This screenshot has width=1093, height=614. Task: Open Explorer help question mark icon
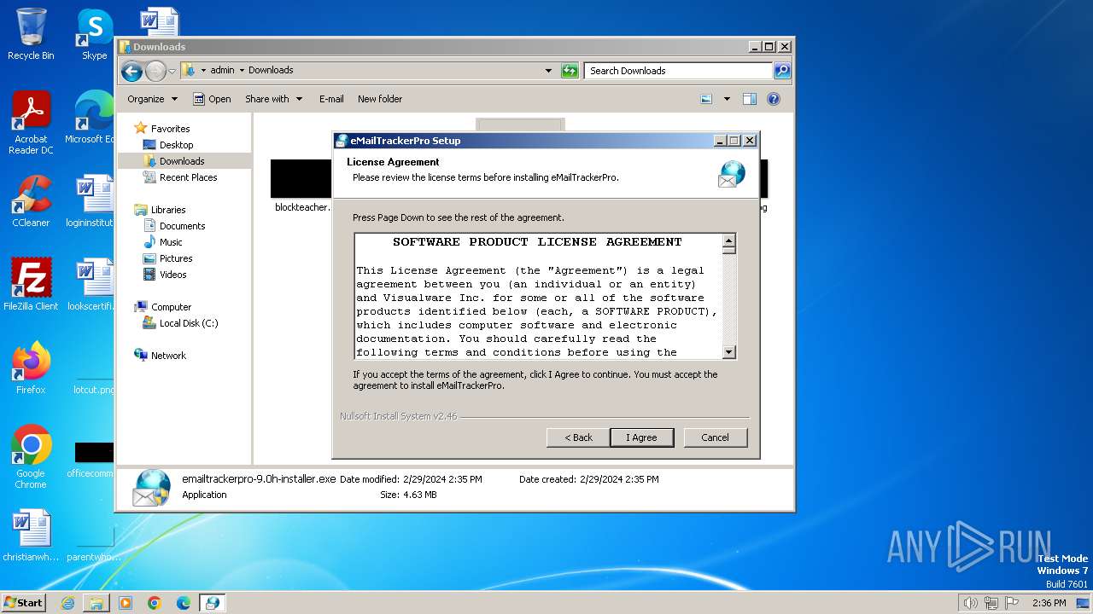click(774, 99)
